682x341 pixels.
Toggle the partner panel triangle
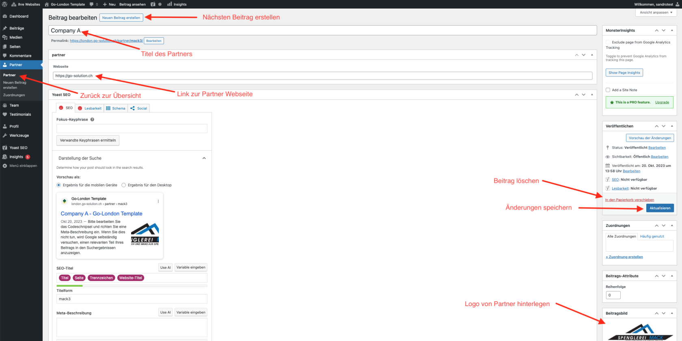pyautogui.click(x=592, y=55)
